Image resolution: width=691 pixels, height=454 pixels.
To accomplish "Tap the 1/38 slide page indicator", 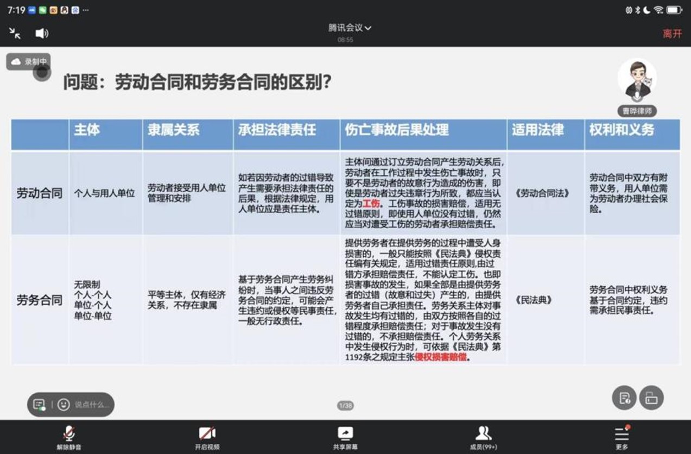I will pos(345,406).
